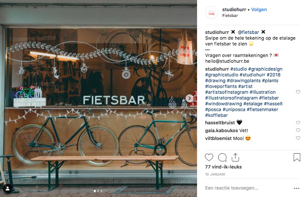Follow studiohurr via Volgen link
This screenshot has width=308, height=197.
click(x=259, y=9)
